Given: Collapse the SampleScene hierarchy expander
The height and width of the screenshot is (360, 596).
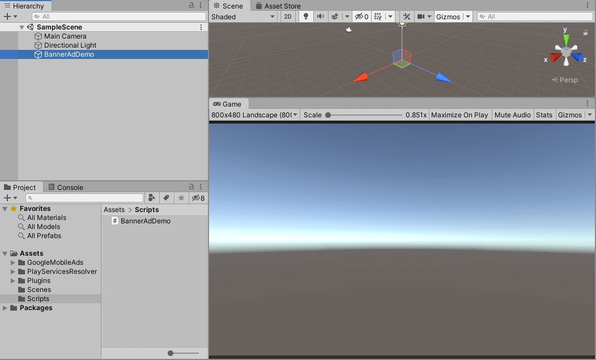Looking at the screenshot, I should coord(22,27).
